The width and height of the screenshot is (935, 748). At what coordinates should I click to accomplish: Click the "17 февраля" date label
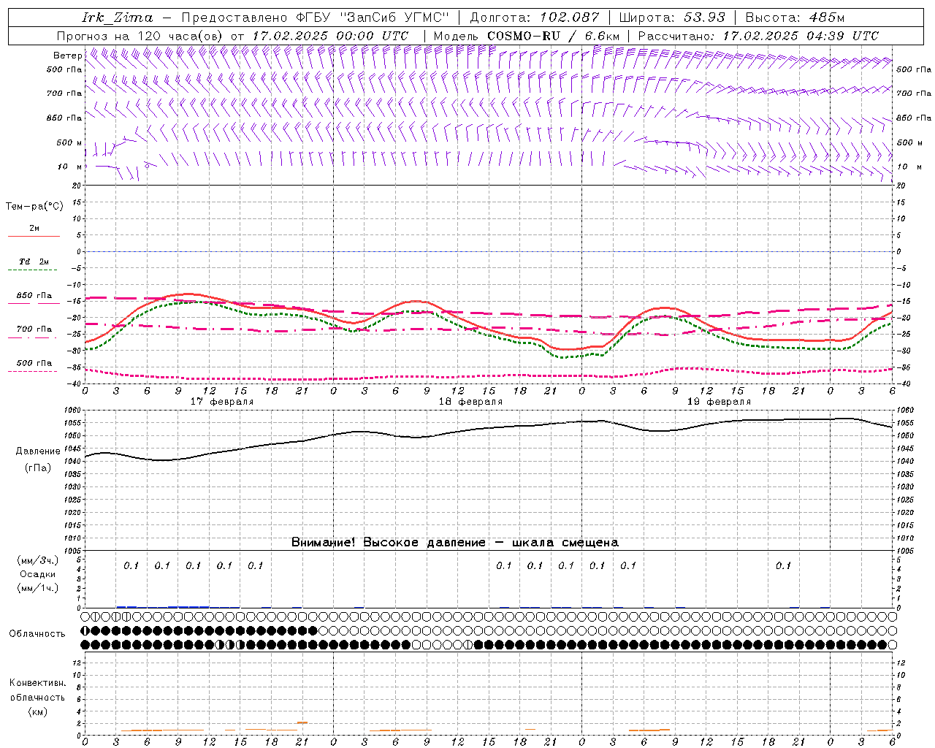pos(222,402)
